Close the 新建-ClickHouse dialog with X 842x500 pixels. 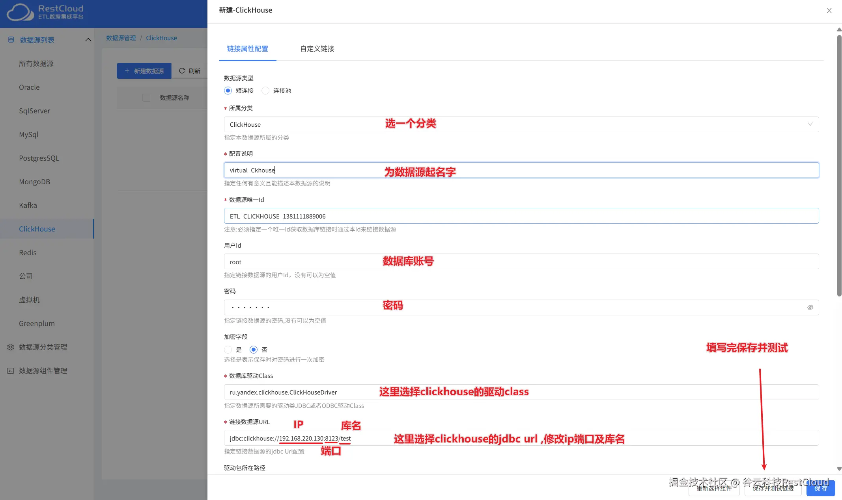829,11
